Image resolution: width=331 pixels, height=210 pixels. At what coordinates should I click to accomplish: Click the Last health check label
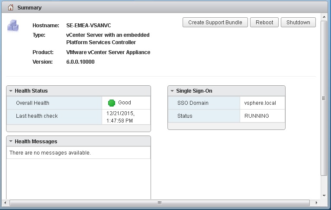coord(37,116)
